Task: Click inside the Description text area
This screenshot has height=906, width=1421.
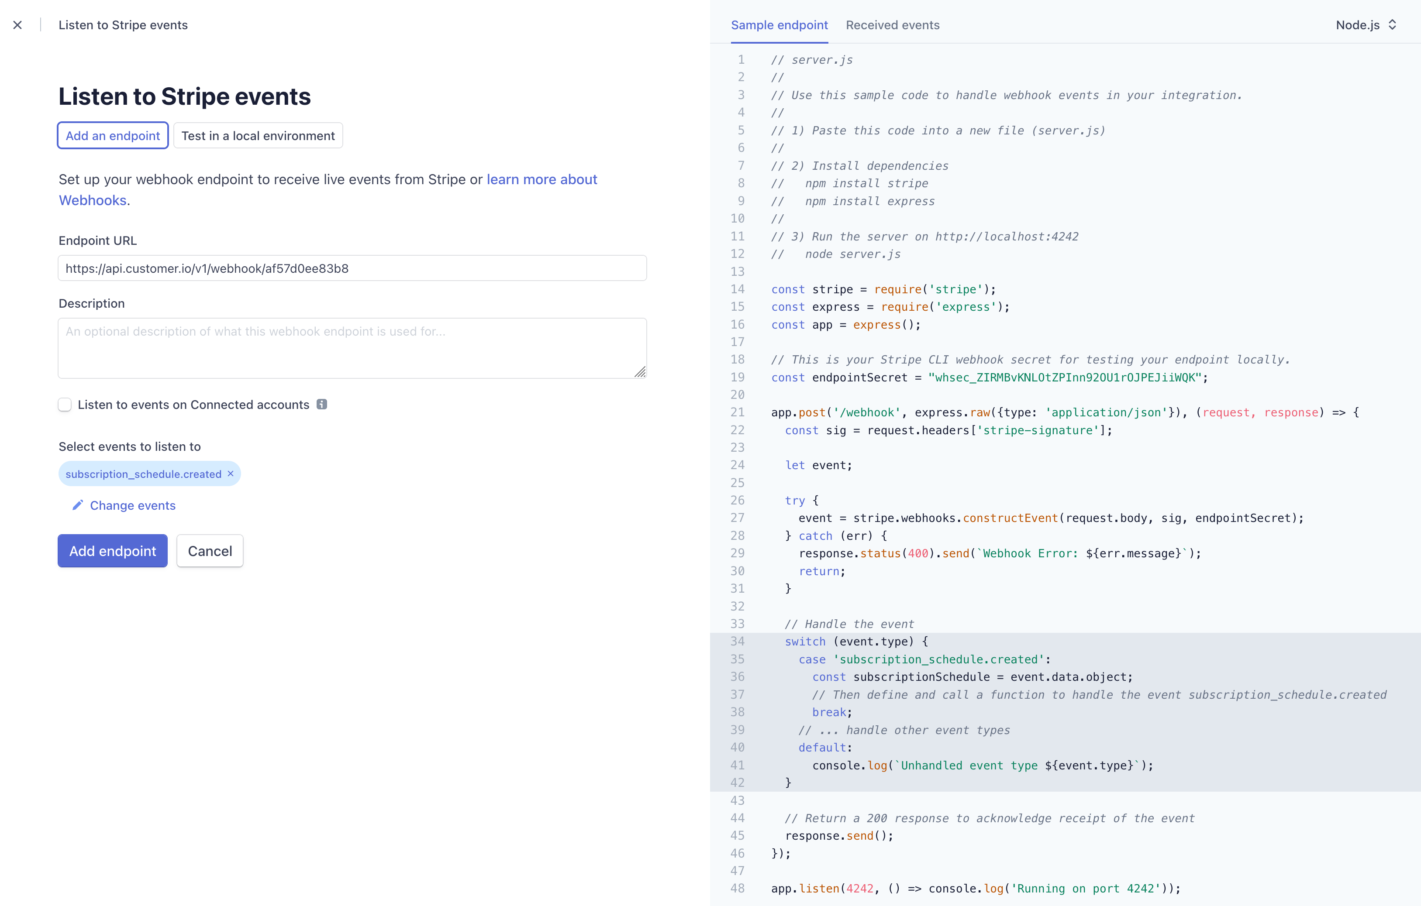Action: click(x=352, y=348)
